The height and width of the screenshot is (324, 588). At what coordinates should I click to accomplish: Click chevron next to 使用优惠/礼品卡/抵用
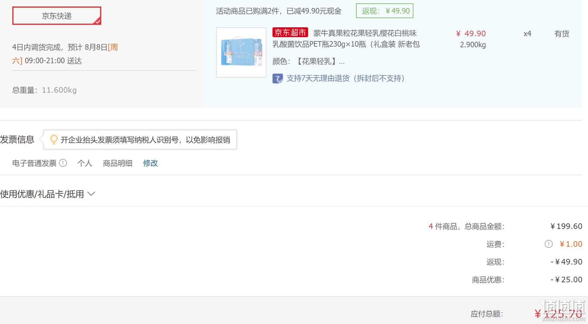91,194
